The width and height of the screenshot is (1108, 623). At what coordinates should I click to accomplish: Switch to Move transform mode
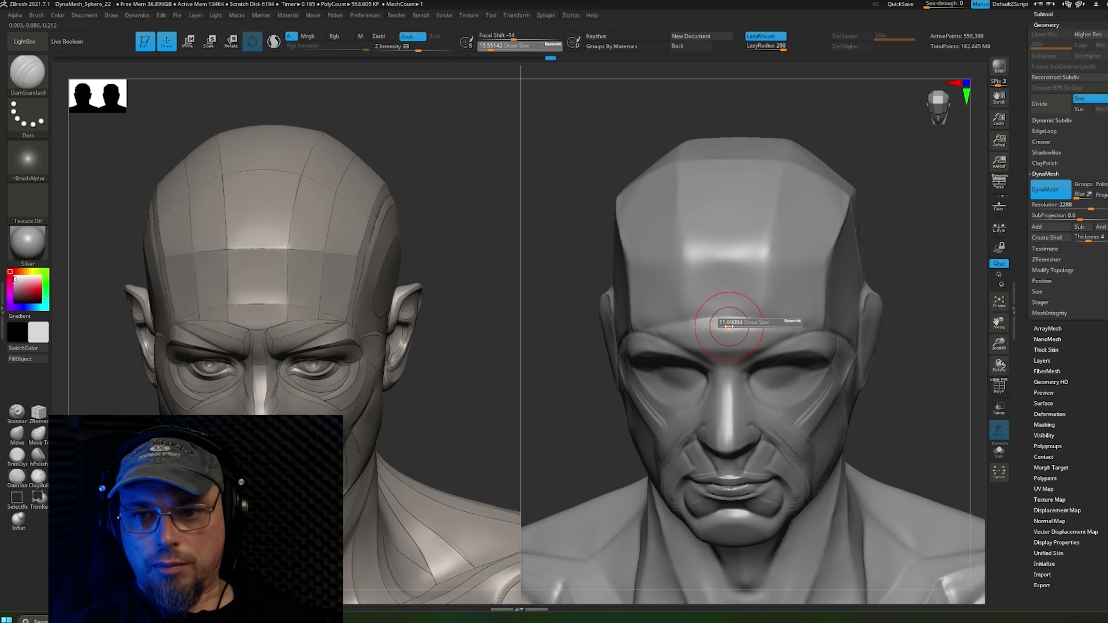coord(188,42)
